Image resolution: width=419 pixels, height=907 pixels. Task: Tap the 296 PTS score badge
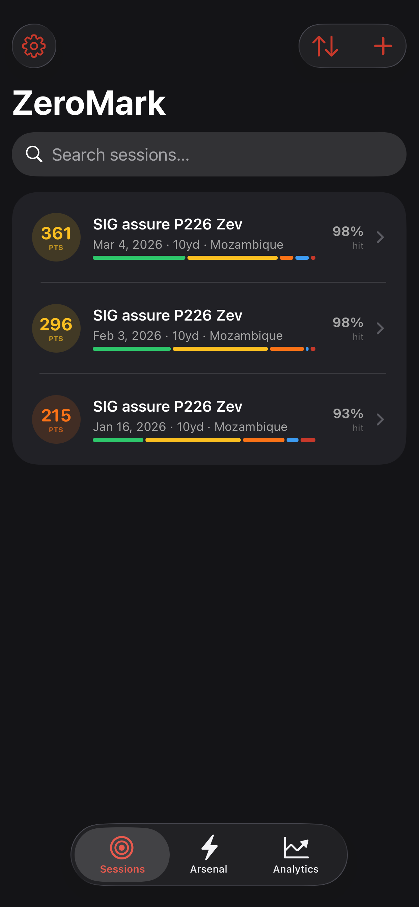click(56, 329)
